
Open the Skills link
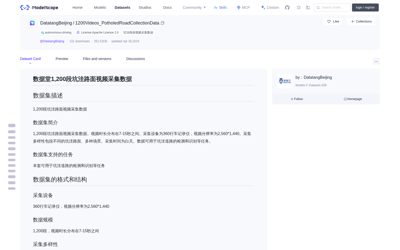point(221,7)
